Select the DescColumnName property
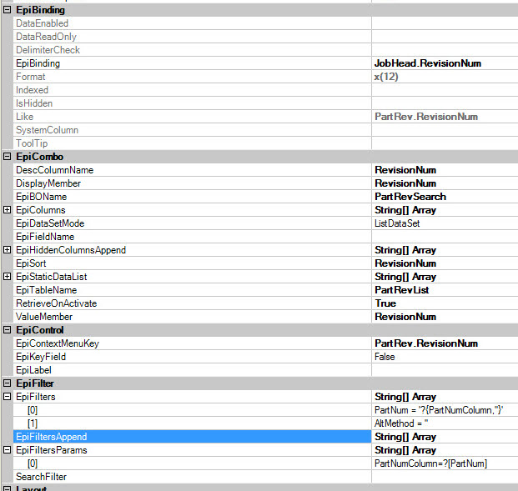 192,170
